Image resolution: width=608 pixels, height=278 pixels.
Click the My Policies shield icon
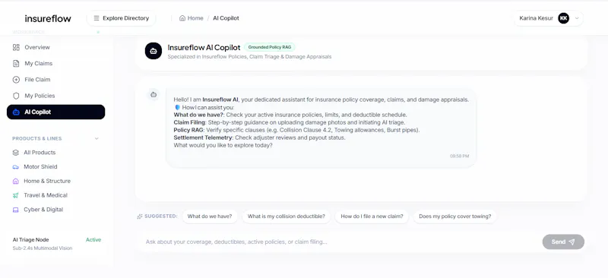pyautogui.click(x=16, y=96)
